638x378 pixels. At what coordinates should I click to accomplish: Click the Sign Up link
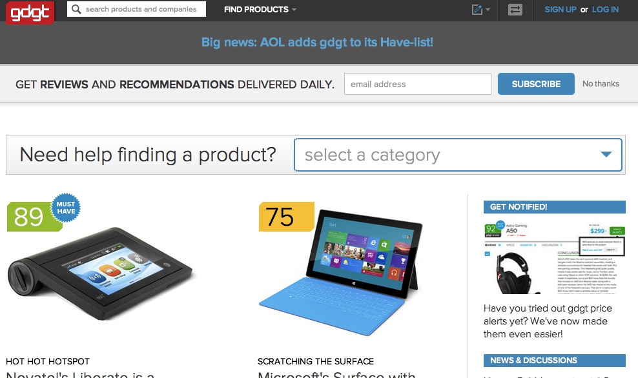[561, 9]
